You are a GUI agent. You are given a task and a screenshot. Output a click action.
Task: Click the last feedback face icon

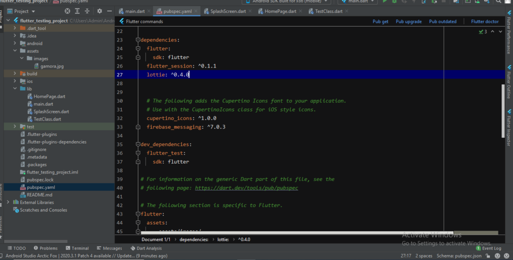click(507, 256)
